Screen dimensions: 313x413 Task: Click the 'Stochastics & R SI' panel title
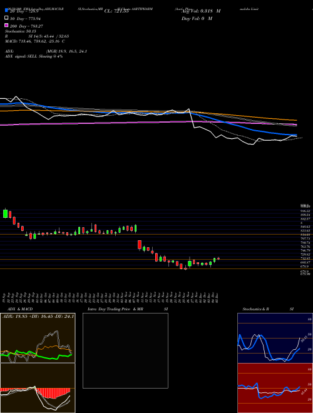point(268,309)
